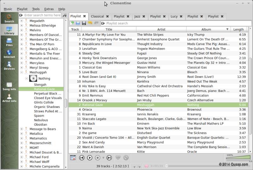Open the Extras menu

(x=49, y=9)
